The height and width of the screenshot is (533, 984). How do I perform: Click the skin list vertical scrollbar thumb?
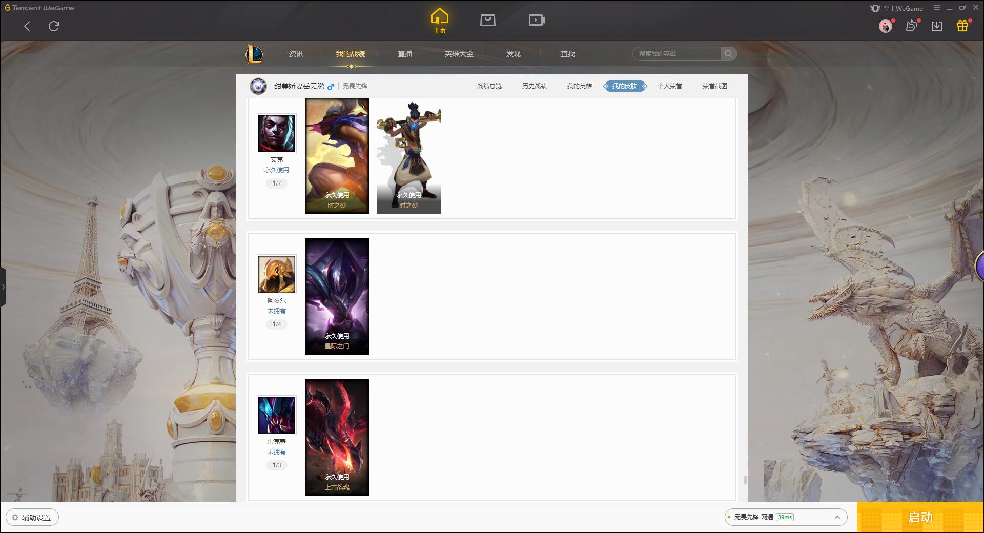tap(745, 480)
